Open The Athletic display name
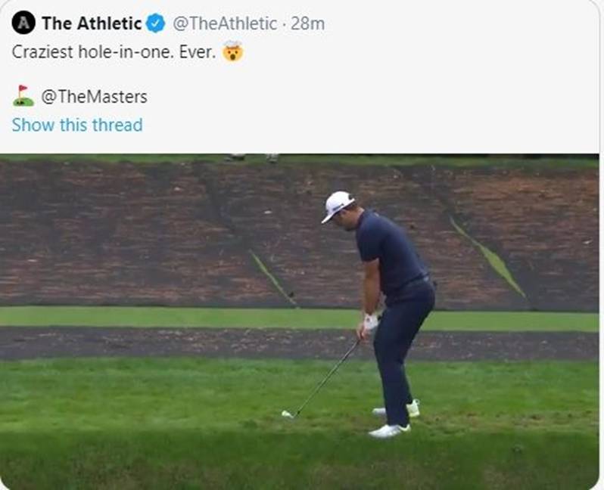 (92, 23)
